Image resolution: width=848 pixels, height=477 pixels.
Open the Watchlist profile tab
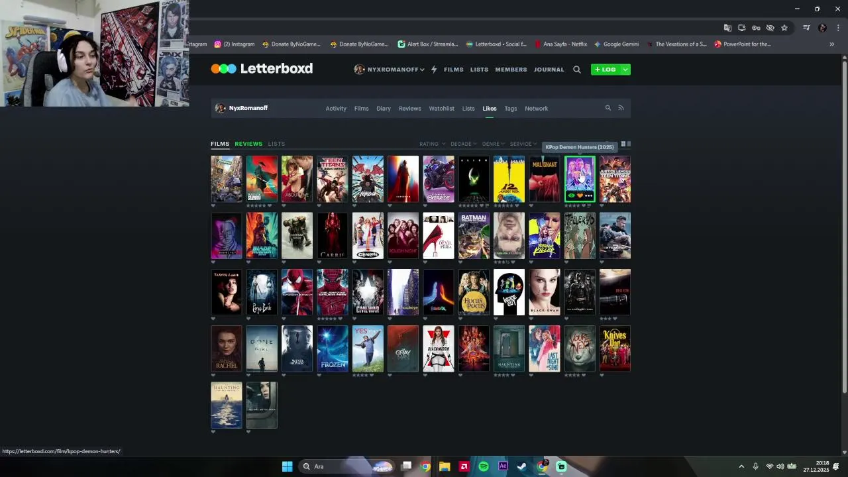442,109
